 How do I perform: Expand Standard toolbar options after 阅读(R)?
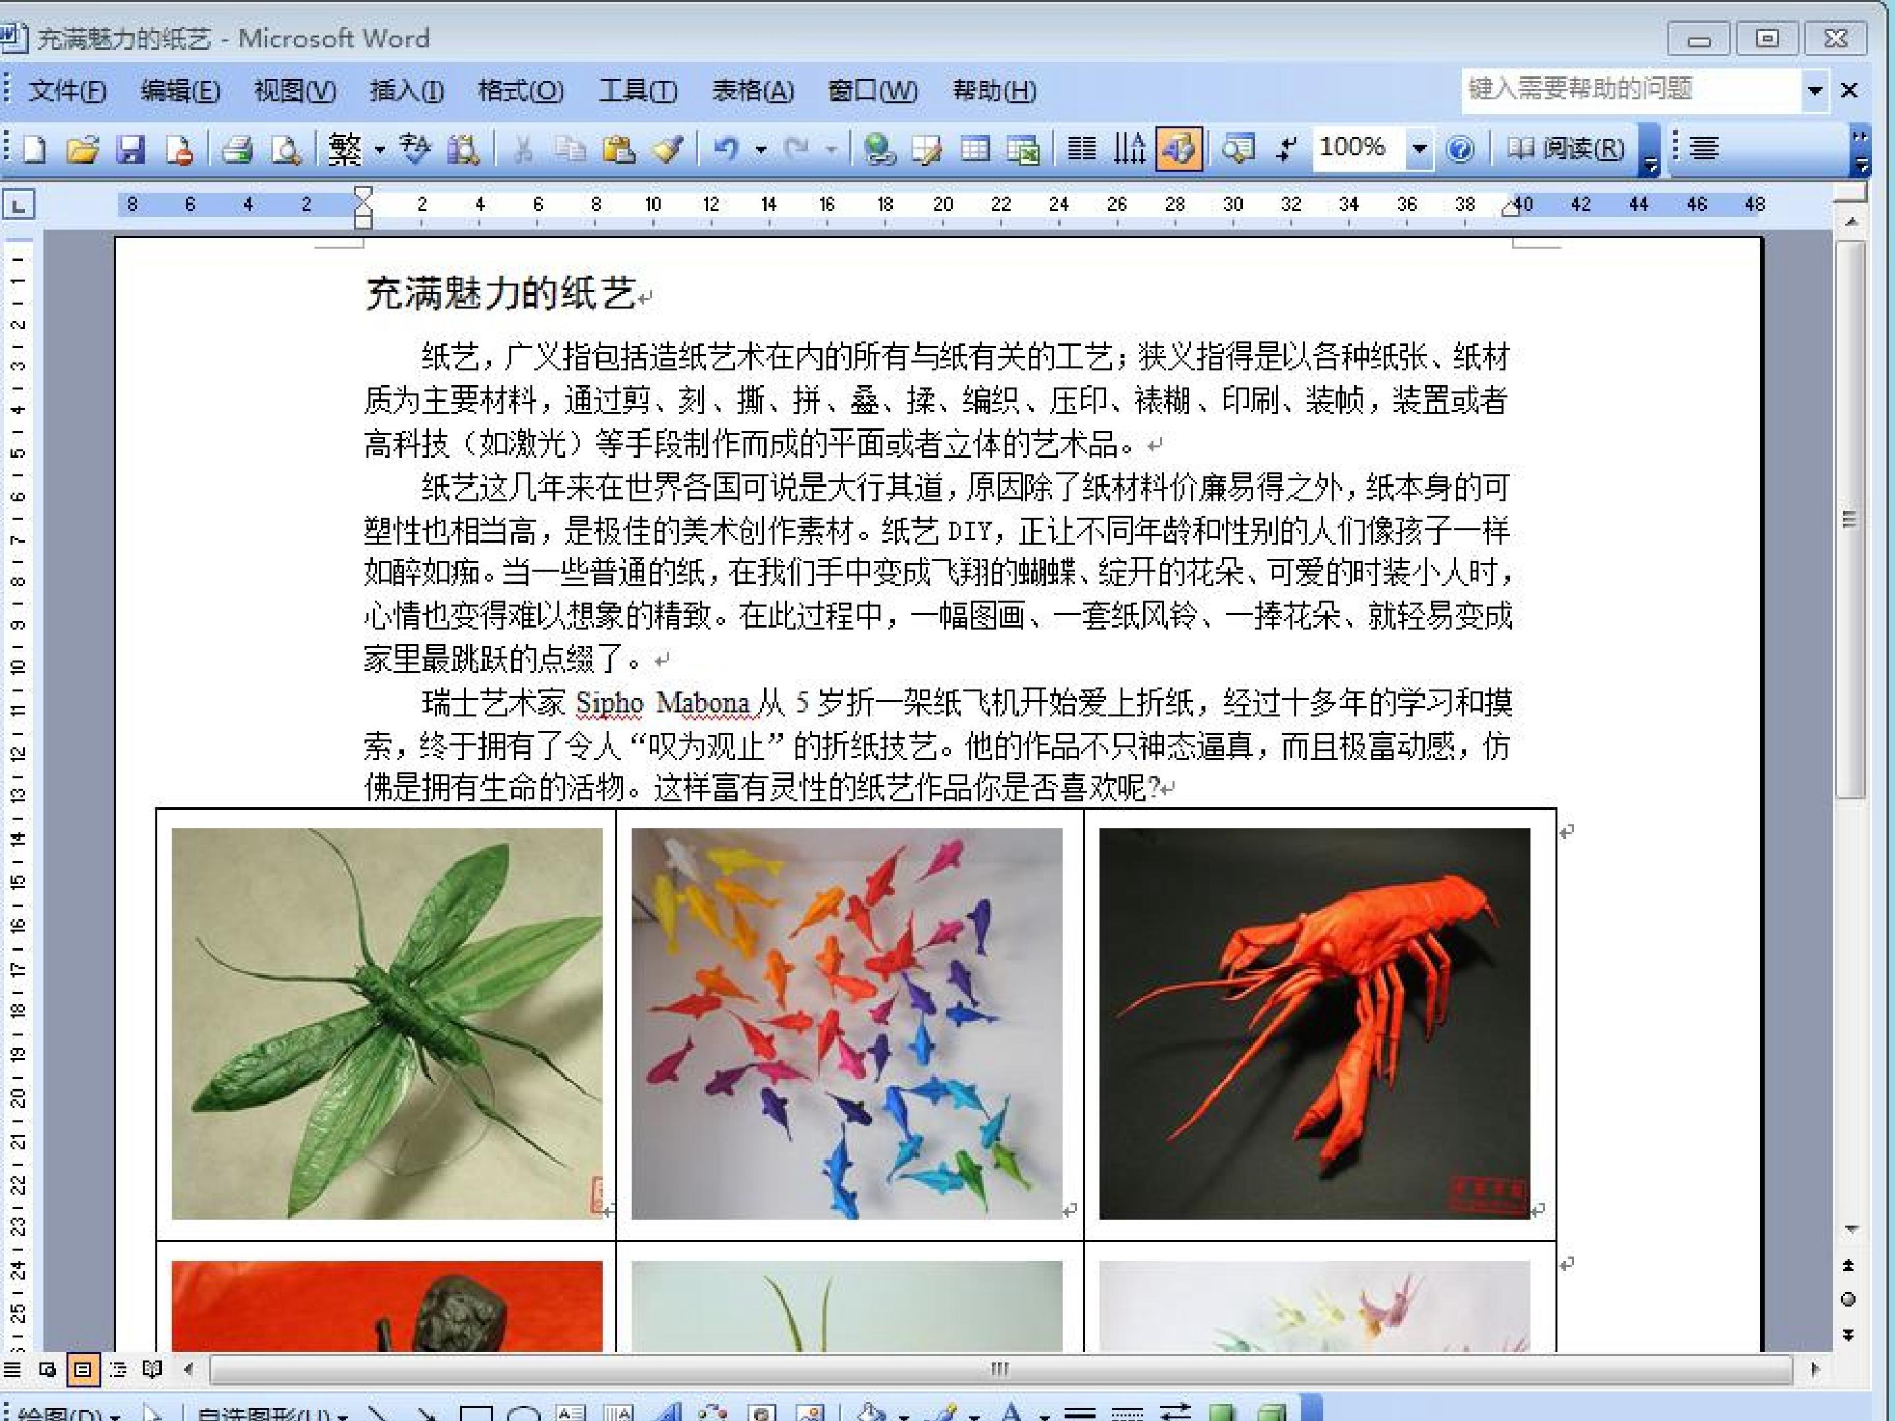click(1651, 151)
